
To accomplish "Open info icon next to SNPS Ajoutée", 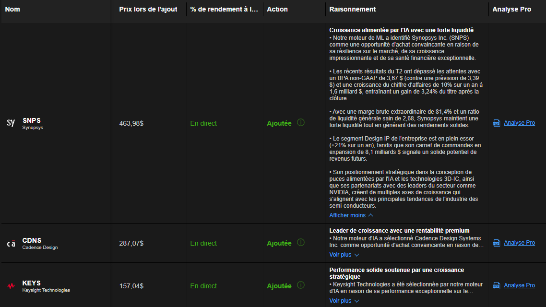I will [x=300, y=122].
